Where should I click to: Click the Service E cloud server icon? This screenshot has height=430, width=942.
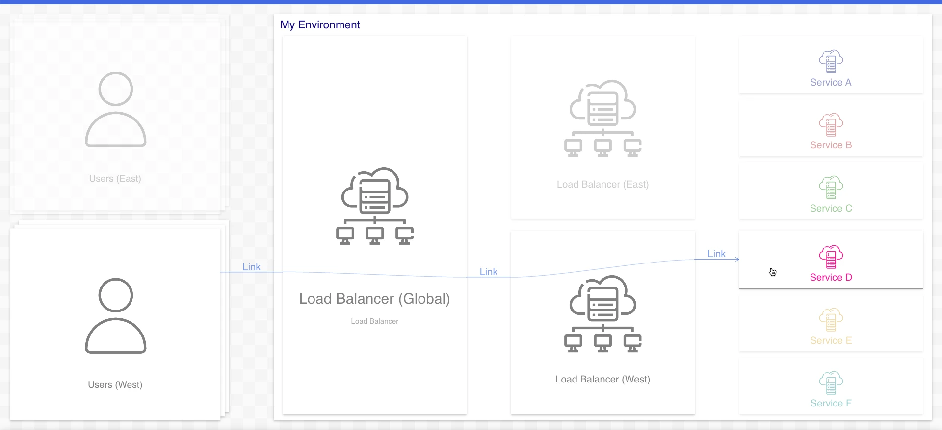point(831,320)
